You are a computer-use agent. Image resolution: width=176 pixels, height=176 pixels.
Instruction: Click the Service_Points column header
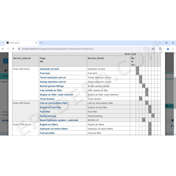(108, 61)
